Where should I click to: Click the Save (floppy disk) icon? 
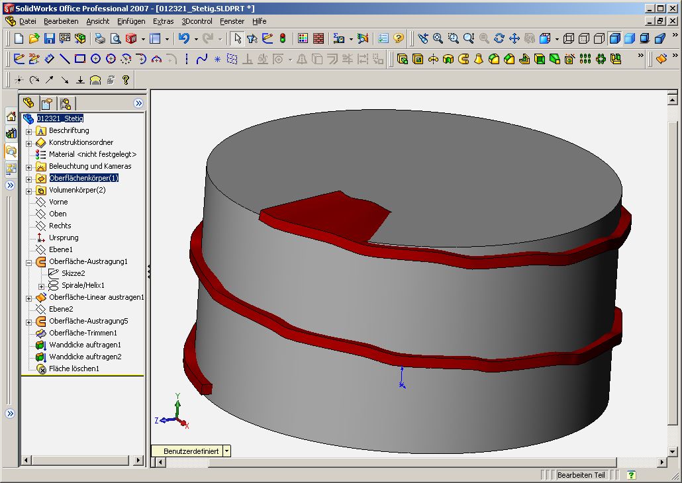[50, 38]
